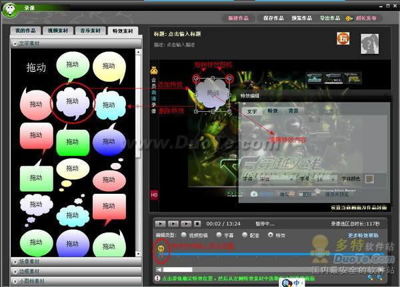Screen dimensions: 400x287
Task: Expand the 场景素材 section
Action: pyautogui.click(x=77, y=262)
